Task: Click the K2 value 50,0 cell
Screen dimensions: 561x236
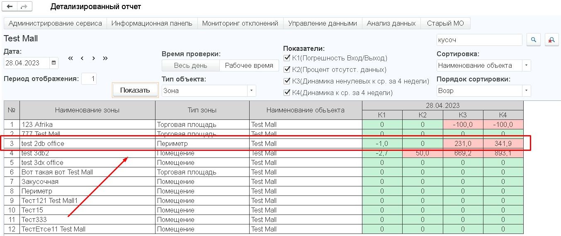Action: coord(423,153)
